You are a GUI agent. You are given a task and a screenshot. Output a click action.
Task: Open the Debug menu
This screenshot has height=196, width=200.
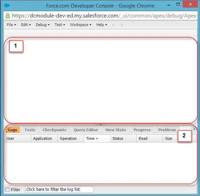click(x=43, y=25)
